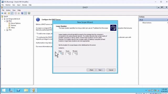Select the DHCP root node icon
Viewport: 168px width, 94px height.
pyautogui.click(x=2, y=17)
